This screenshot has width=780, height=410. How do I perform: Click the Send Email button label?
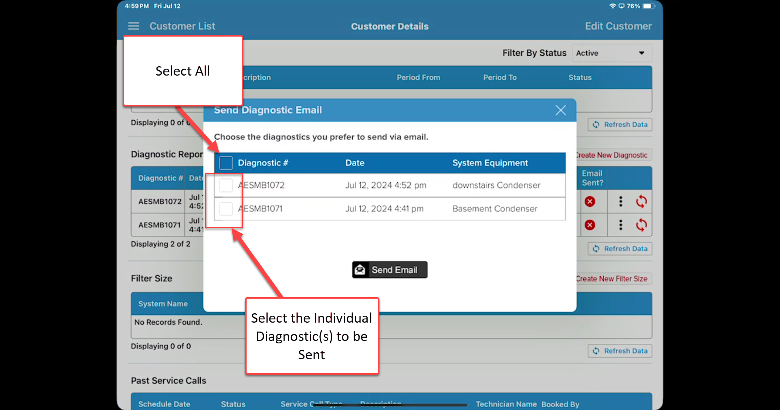pyautogui.click(x=394, y=270)
